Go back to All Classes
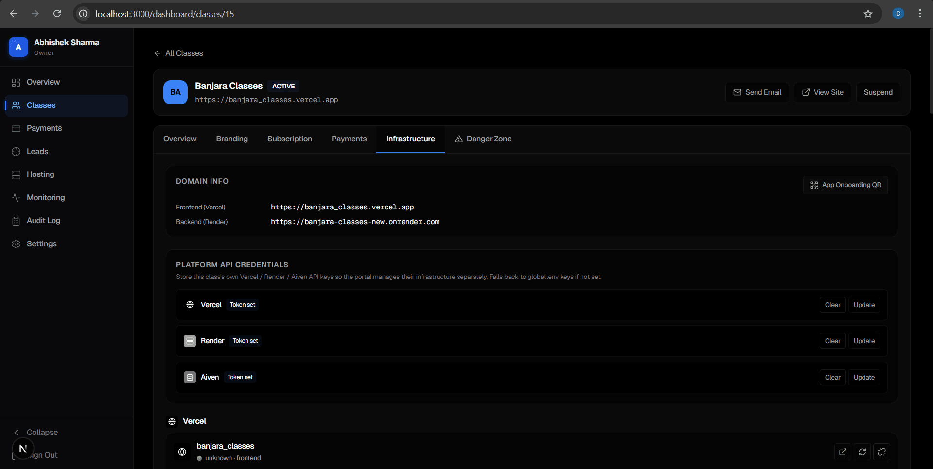The width and height of the screenshot is (933, 469). pos(178,53)
